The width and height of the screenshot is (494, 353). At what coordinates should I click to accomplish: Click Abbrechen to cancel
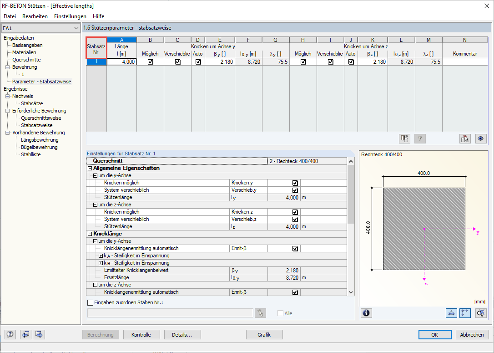point(472,335)
